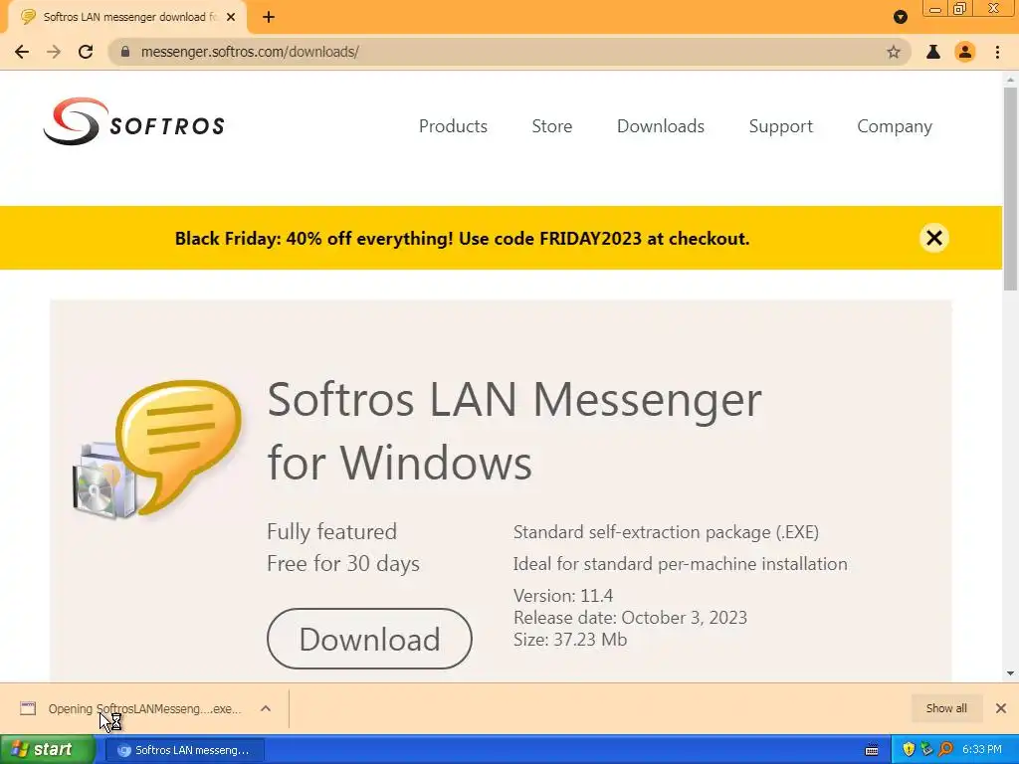Click the Size: 37.23 Mb text
The height and width of the screenshot is (764, 1019).
tap(570, 640)
